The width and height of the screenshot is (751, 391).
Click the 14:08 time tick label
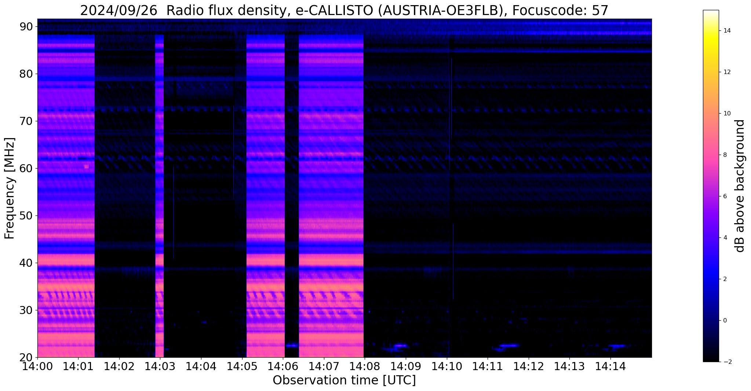[x=365, y=366]
